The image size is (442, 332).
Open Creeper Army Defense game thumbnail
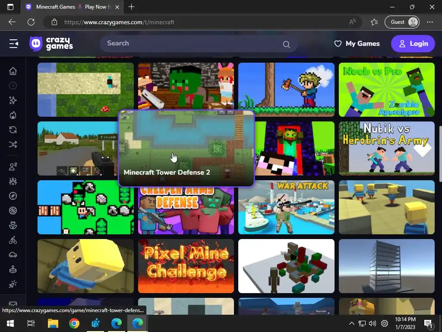click(x=186, y=211)
